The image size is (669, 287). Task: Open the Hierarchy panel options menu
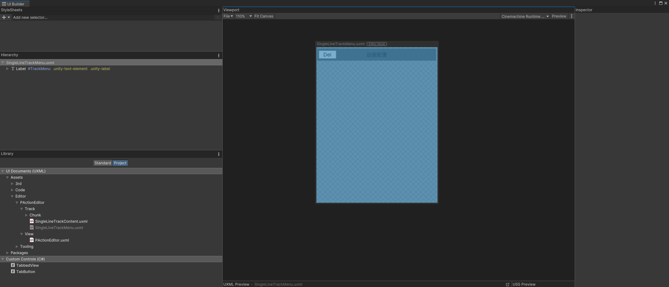coord(219,55)
